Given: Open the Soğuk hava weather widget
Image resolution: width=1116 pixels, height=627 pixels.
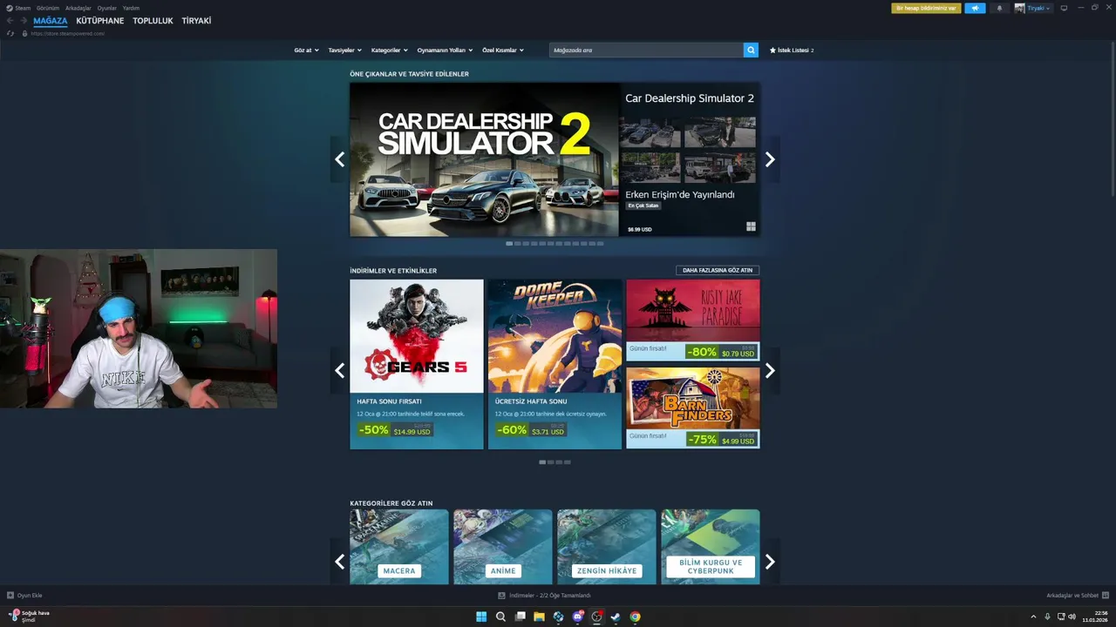Looking at the screenshot, I should (29, 617).
